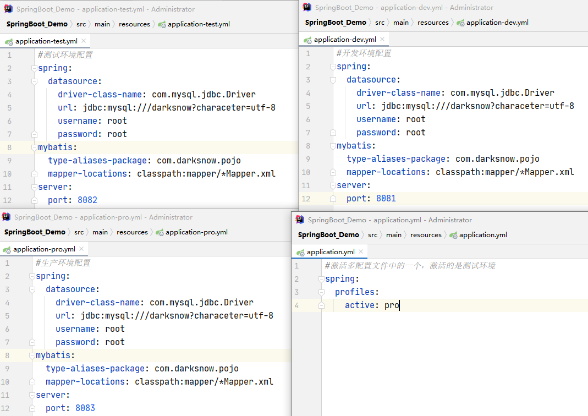Click line number 4 gutter in application.yml
The image size is (588, 416).
[x=296, y=305]
